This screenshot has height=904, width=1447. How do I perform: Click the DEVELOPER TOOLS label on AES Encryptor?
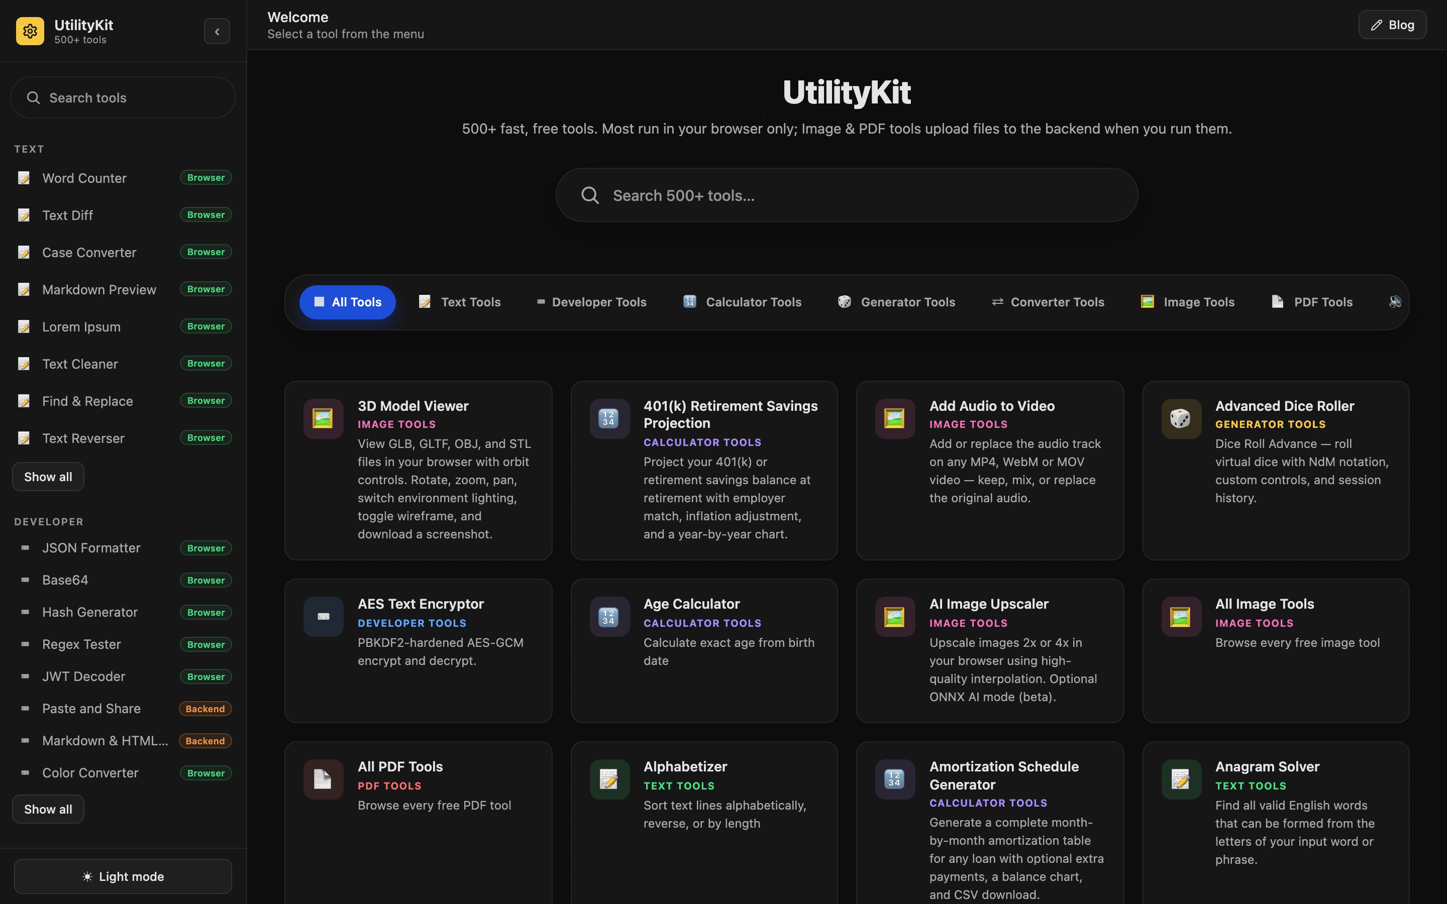point(411,623)
